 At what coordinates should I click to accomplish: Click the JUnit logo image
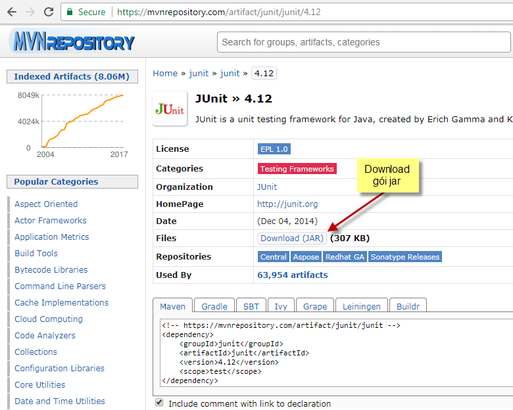tap(169, 108)
